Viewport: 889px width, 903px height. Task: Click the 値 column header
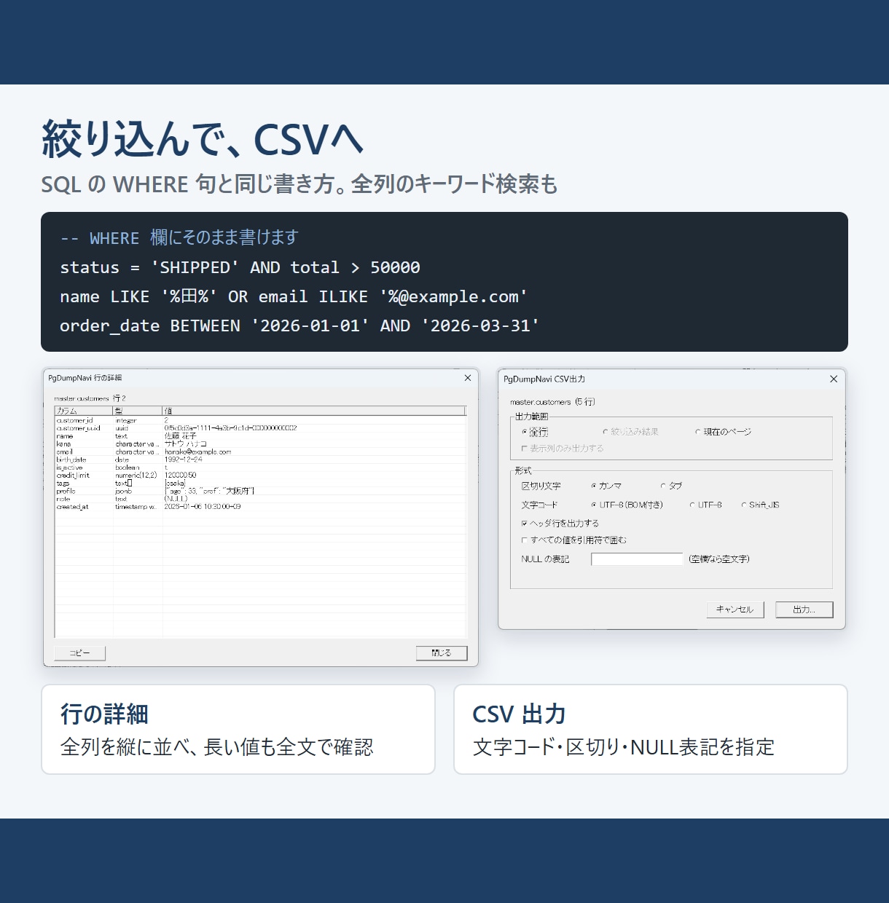[x=313, y=411]
